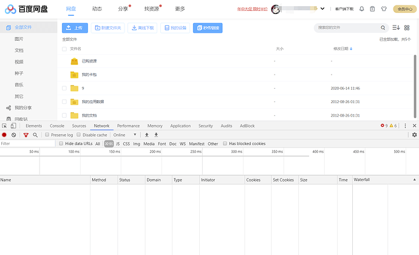Screen dimensions: 419x255
Task: Switch to the Console DevTools tab
Action: pyautogui.click(x=57, y=126)
